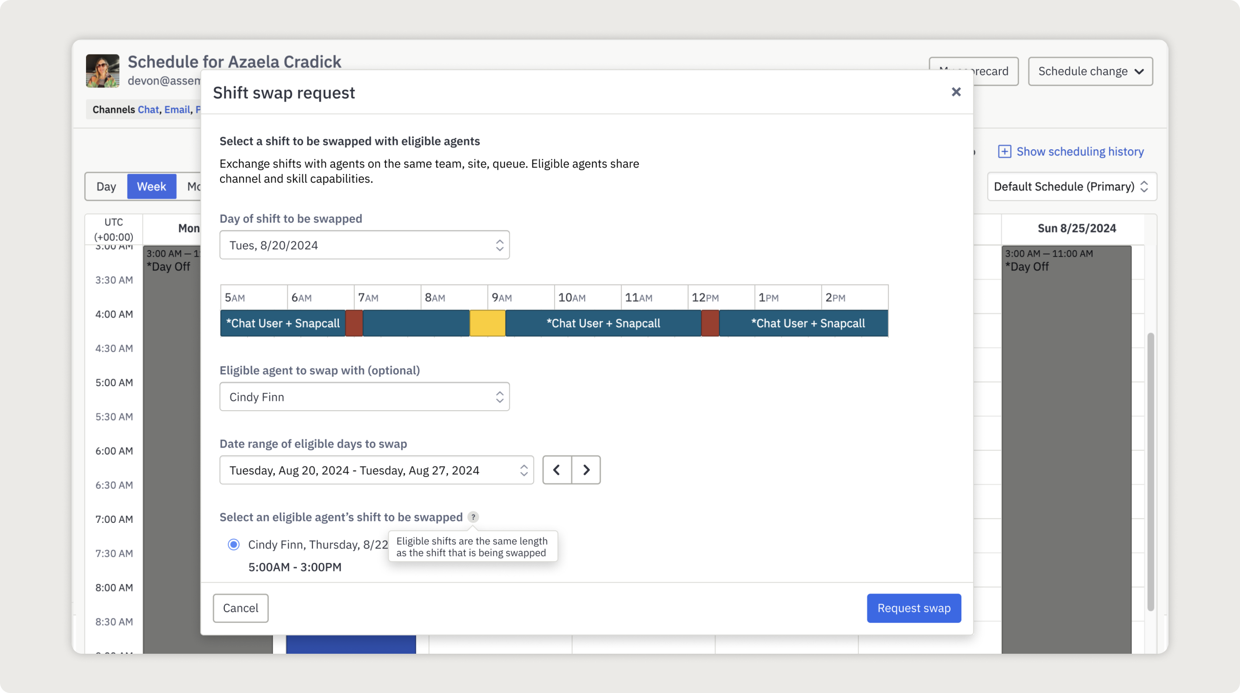Click the help question mark icon
1240x693 pixels.
473,517
